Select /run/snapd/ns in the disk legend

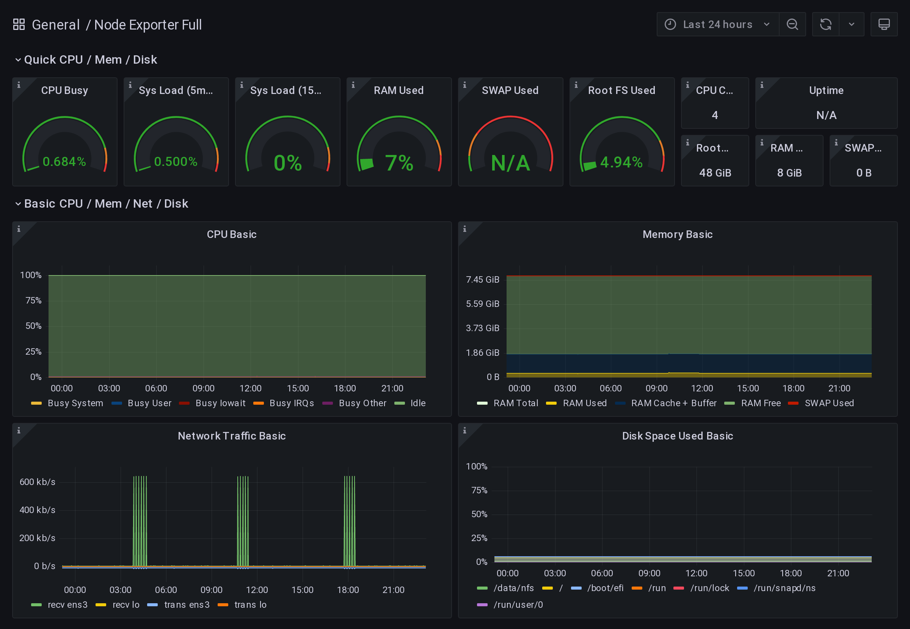784,588
